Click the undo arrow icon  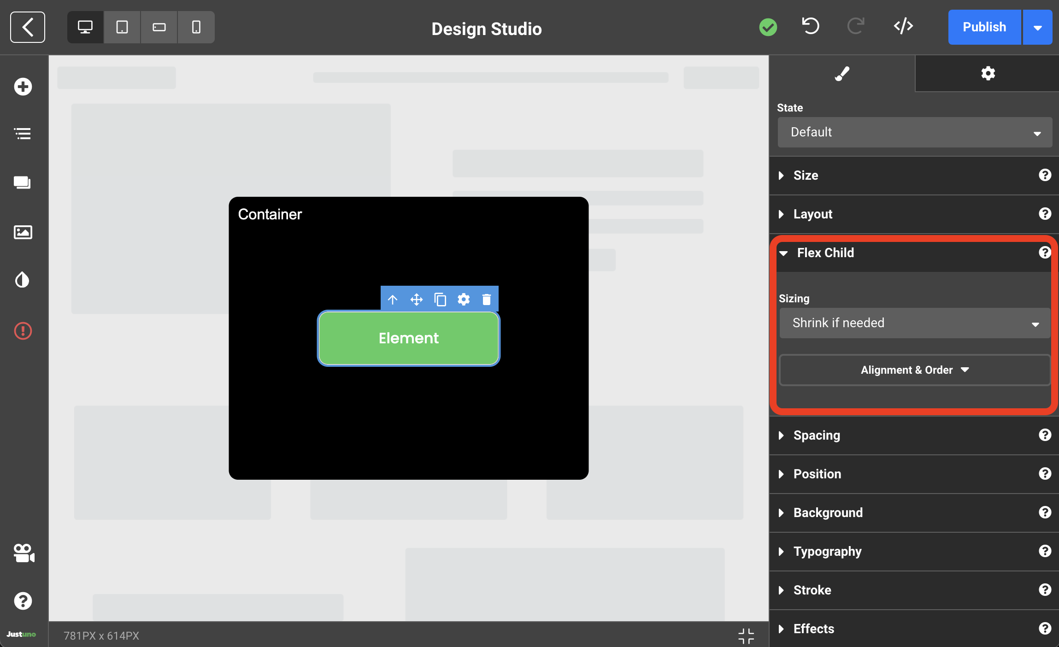[x=810, y=26]
